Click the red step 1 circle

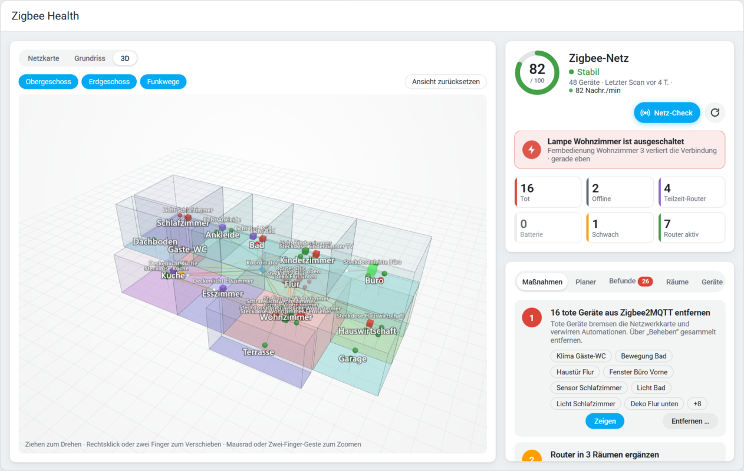pos(531,318)
